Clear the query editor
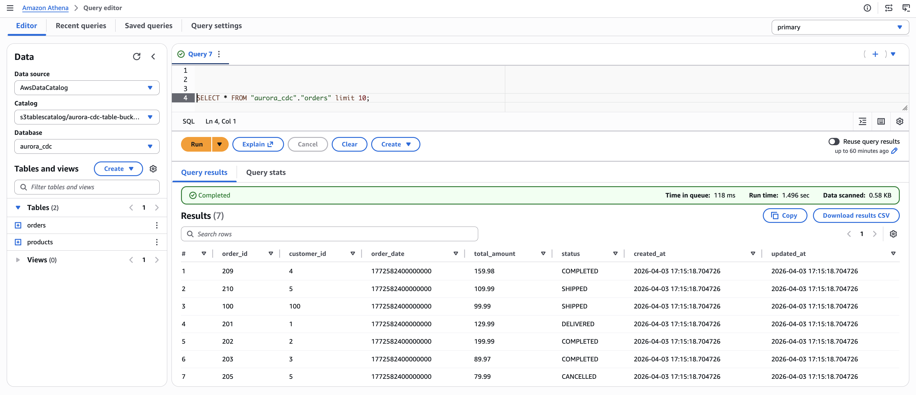 coord(349,144)
